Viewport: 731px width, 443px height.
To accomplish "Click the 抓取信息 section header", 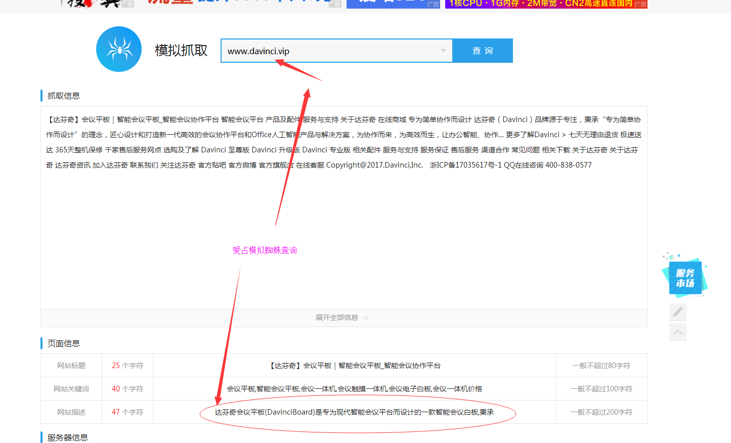I will click(64, 96).
